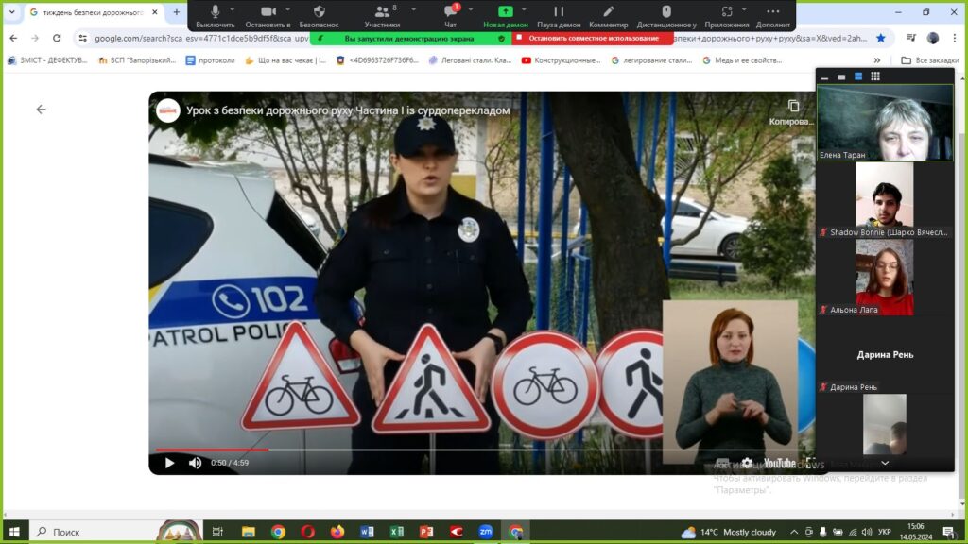This screenshot has height=544, width=968.
Task: Mute microphone in the Zoom toolbar
Action: point(215,15)
